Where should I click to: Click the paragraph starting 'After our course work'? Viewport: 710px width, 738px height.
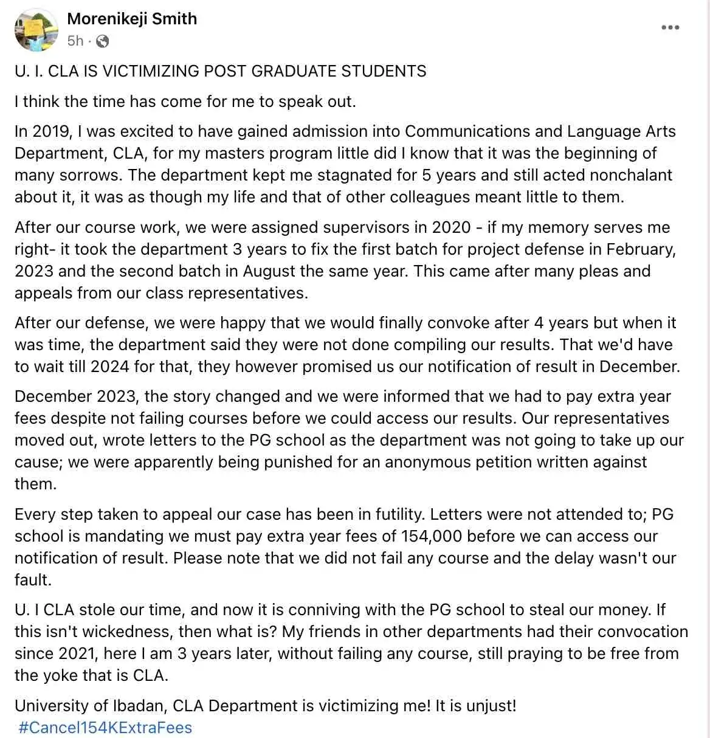[345, 260]
